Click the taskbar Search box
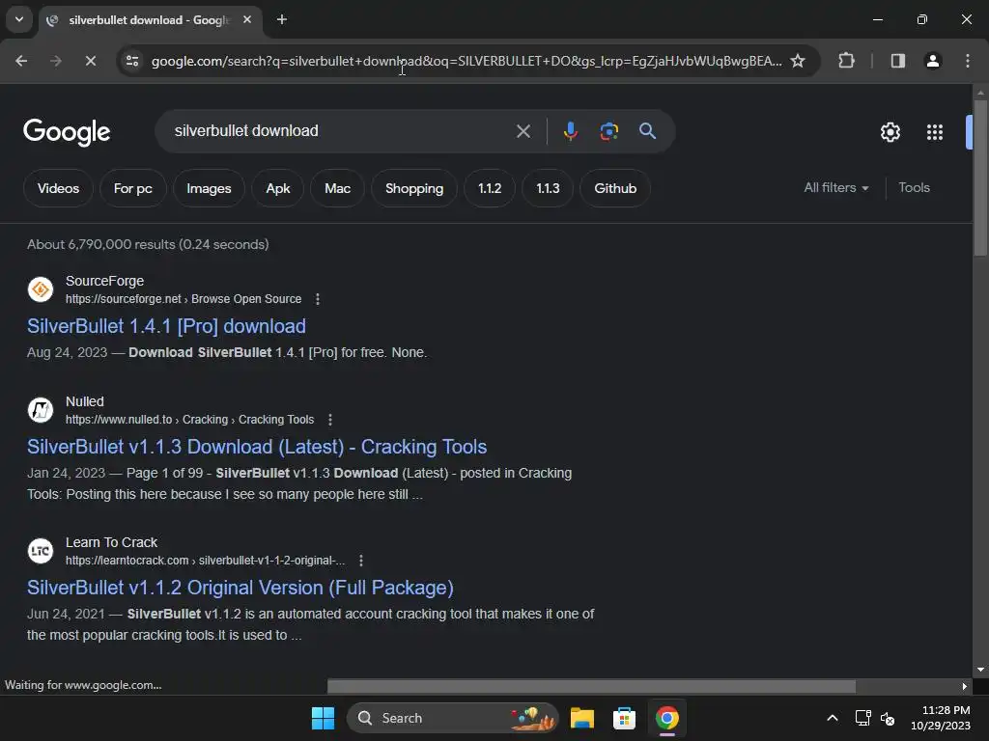 [x=452, y=718]
